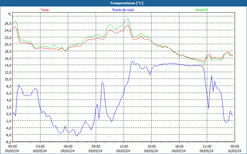This screenshot has height=154, width=247.
Task: Click the 8,0 y-axis value
Action: click(x=9, y=86)
